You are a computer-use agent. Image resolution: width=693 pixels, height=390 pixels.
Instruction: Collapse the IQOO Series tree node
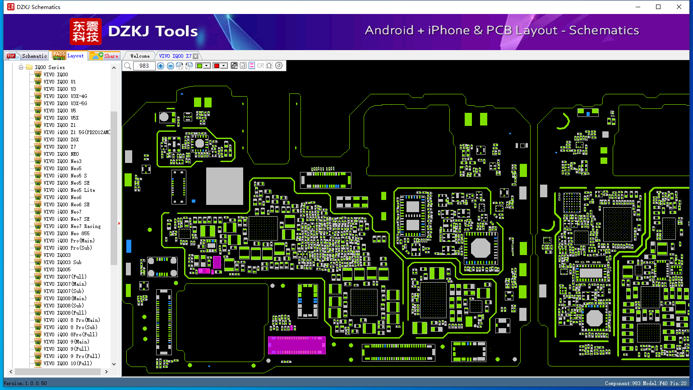(x=21, y=67)
